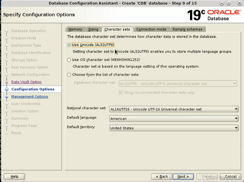Click the Progress Page step bullet icon
The image size is (244, 182).
[x=7, y=125]
